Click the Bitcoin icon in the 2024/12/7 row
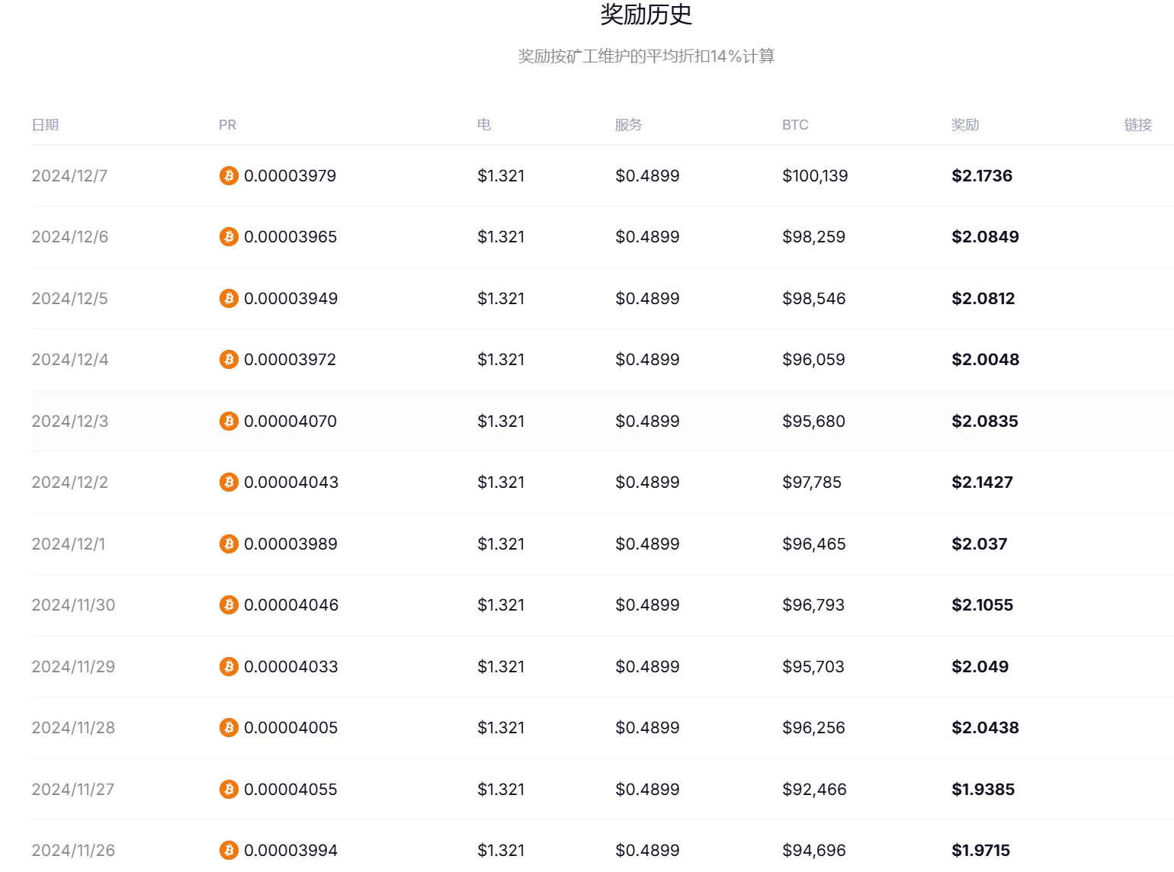 click(x=229, y=176)
